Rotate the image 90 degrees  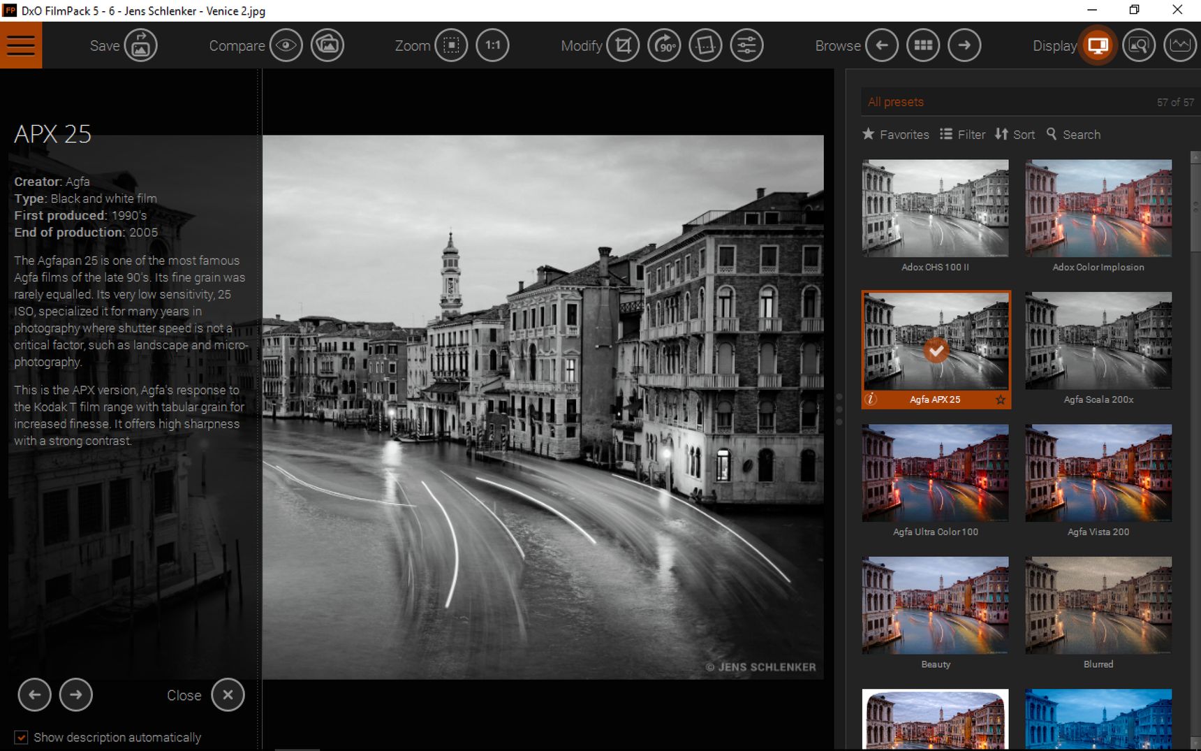coord(664,45)
